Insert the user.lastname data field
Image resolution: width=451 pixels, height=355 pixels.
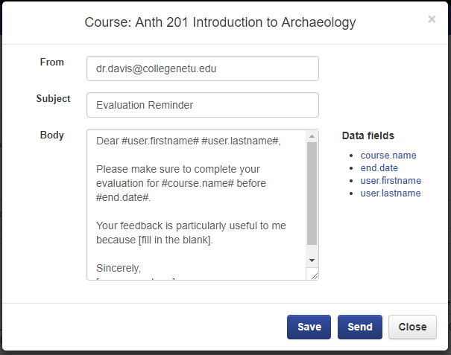tap(391, 194)
